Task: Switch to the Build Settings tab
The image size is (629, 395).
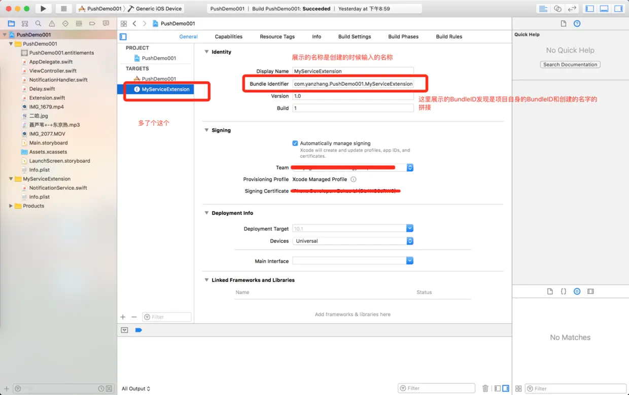Action: 355,37
